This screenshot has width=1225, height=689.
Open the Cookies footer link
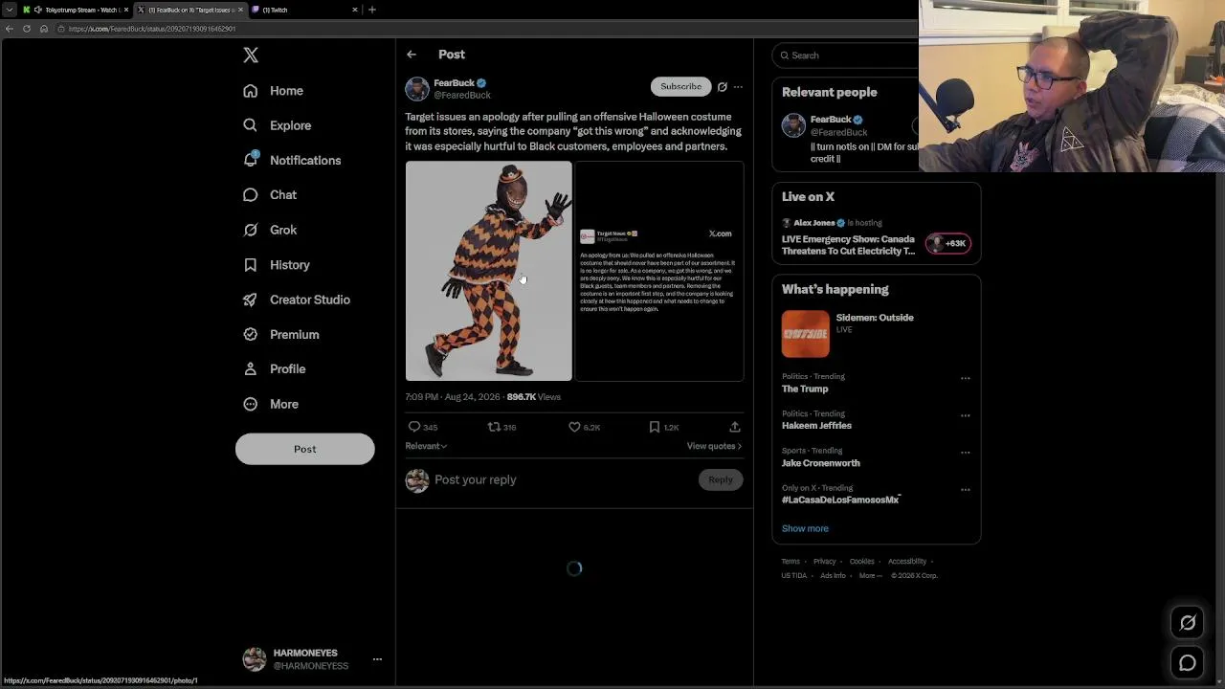[x=862, y=562]
